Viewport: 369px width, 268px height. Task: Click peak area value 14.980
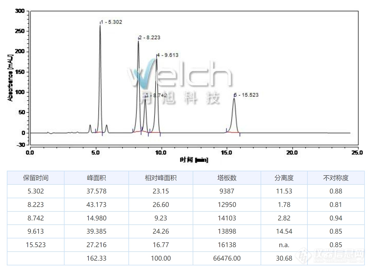[96, 218]
